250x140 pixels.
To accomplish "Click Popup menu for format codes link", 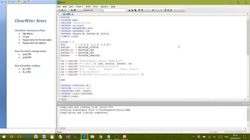I will pos(37,40).
